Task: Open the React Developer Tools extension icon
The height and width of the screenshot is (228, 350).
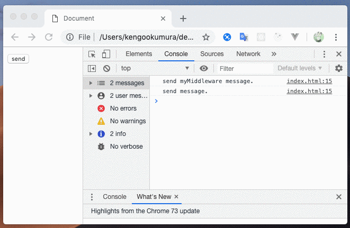Action: point(261,37)
